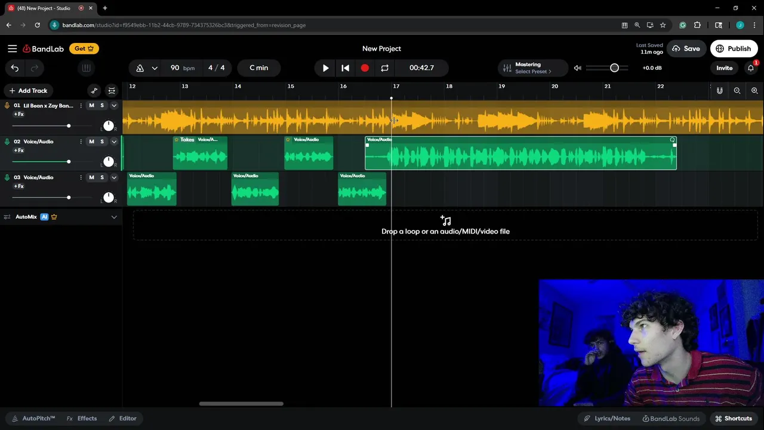Click the 4 / 4 time signature
The image size is (764, 430).
(217, 68)
